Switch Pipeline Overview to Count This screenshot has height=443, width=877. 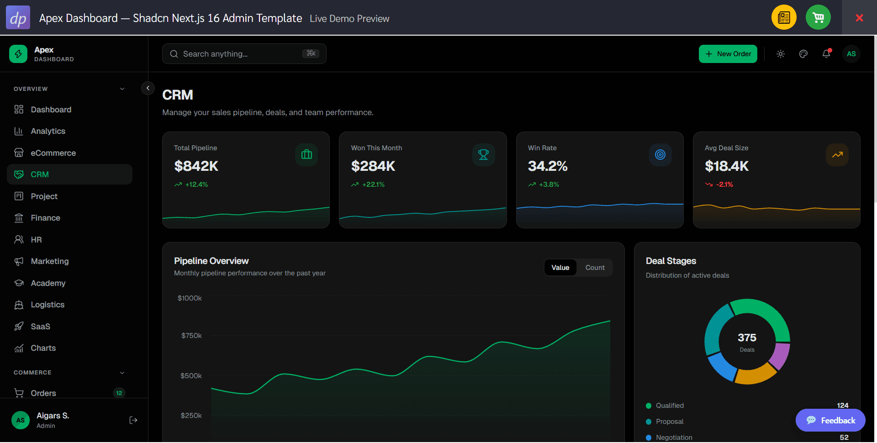coord(595,268)
